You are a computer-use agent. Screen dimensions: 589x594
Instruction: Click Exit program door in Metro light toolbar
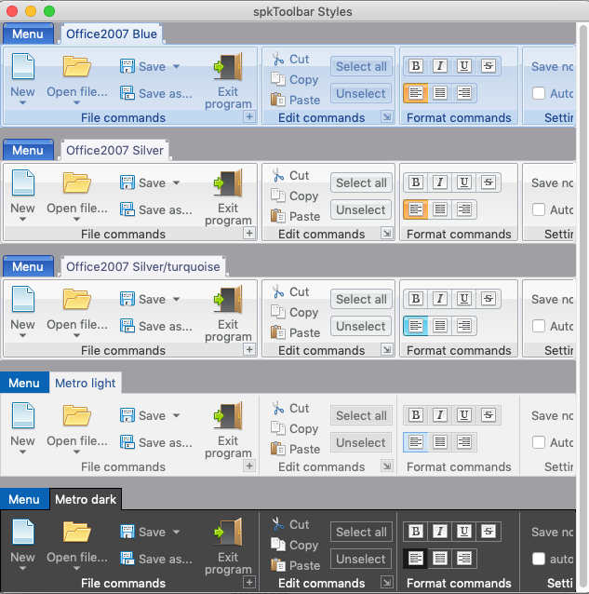(x=228, y=415)
